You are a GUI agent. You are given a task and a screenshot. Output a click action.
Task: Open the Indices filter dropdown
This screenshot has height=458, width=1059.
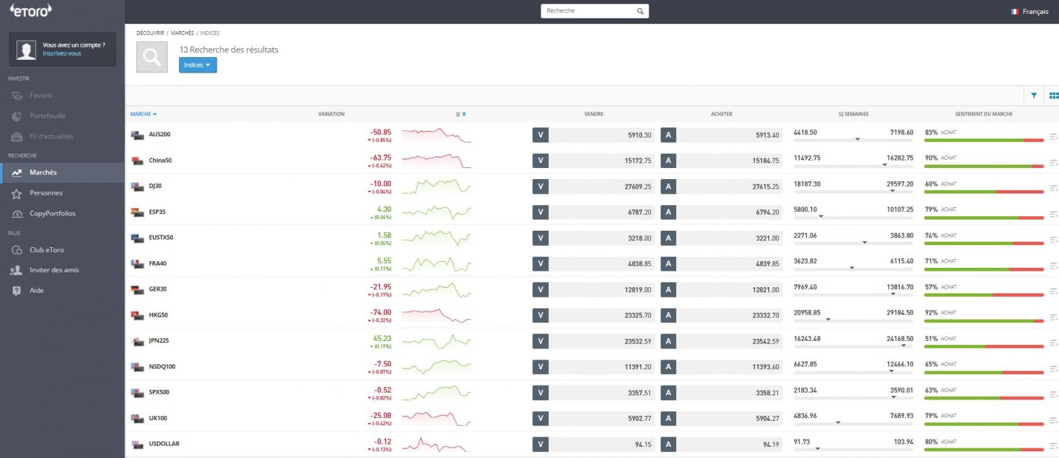pyautogui.click(x=198, y=65)
